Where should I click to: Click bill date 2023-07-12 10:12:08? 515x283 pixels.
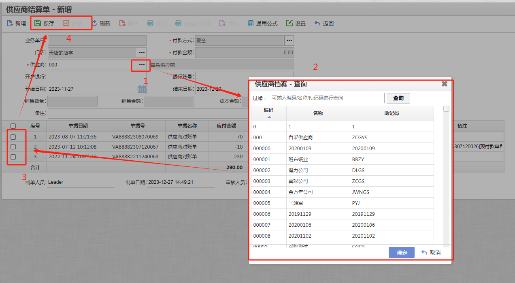(x=72, y=147)
